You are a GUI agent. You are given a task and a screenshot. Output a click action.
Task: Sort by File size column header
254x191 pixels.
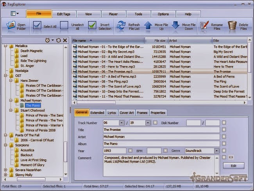click(156, 41)
